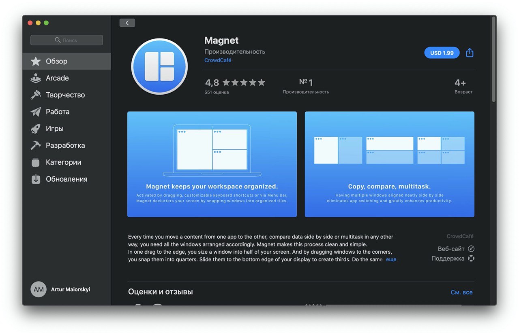Click the paper plane icon beside Работа
This screenshot has width=519, height=335.
36,112
